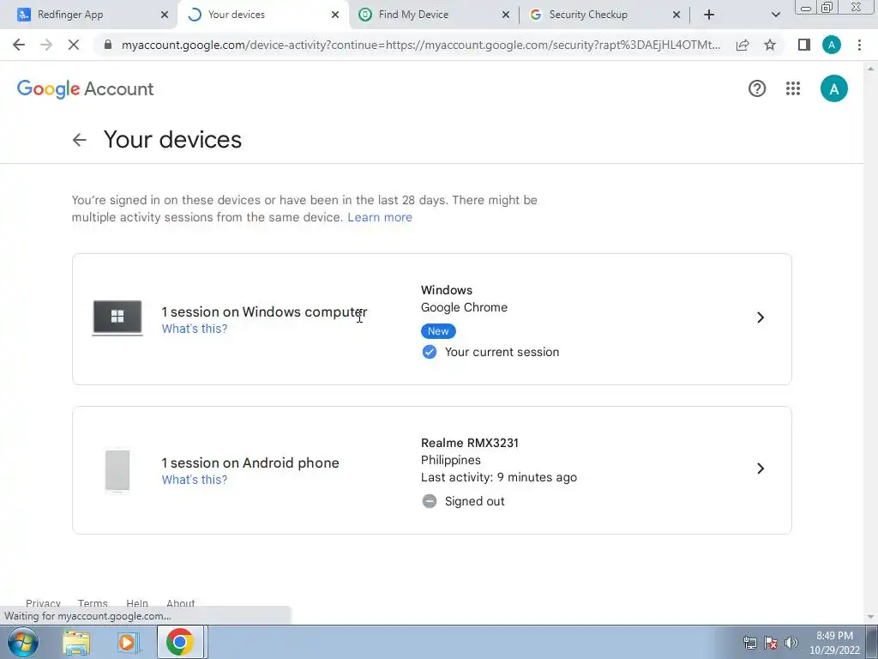
Task: Return to previous page via Your devices arrow
Action: tap(80, 140)
